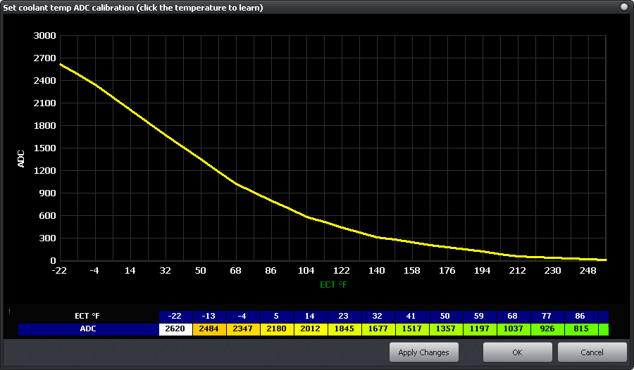Click the table header for temperature 14
Screen dimensions: 634x370
coord(311,317)
